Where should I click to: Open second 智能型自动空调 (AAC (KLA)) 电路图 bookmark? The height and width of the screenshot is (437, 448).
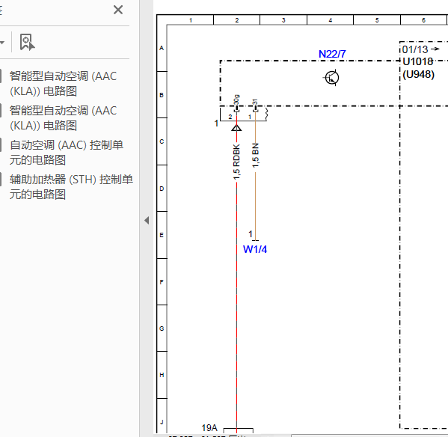pos(63,118)
